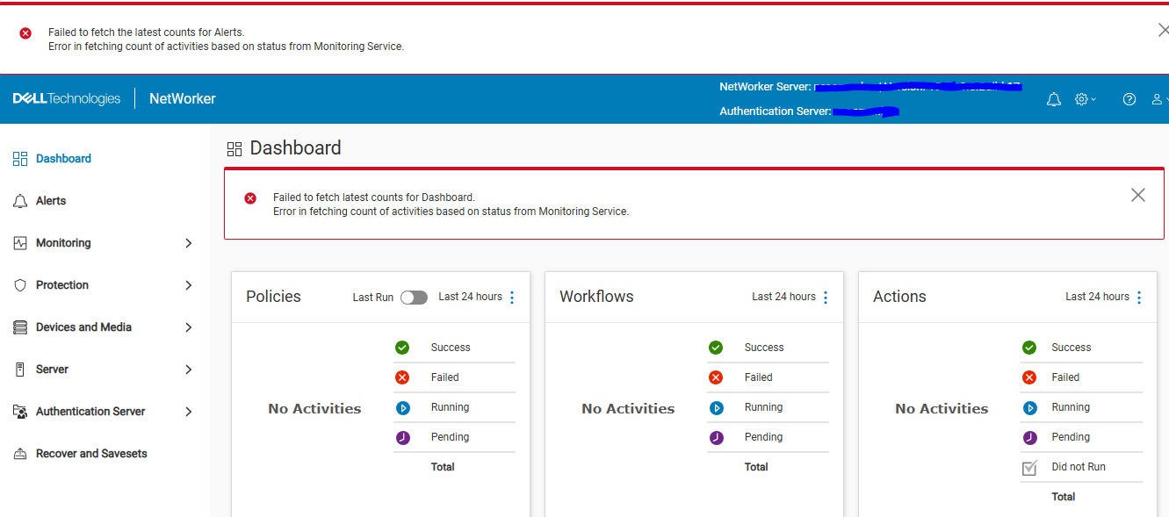Click the Protection shield icon
The height and width of the screenshot is (517, 1169).
(20, 285)
